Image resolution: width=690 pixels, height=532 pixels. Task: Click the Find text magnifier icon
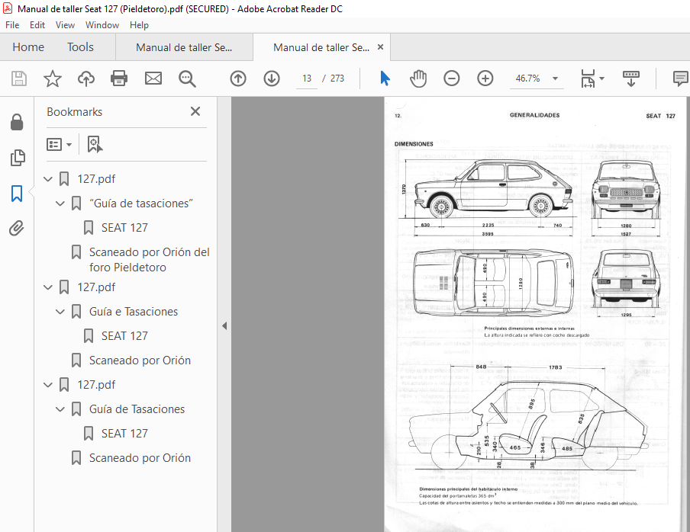(x=187, y=79)
